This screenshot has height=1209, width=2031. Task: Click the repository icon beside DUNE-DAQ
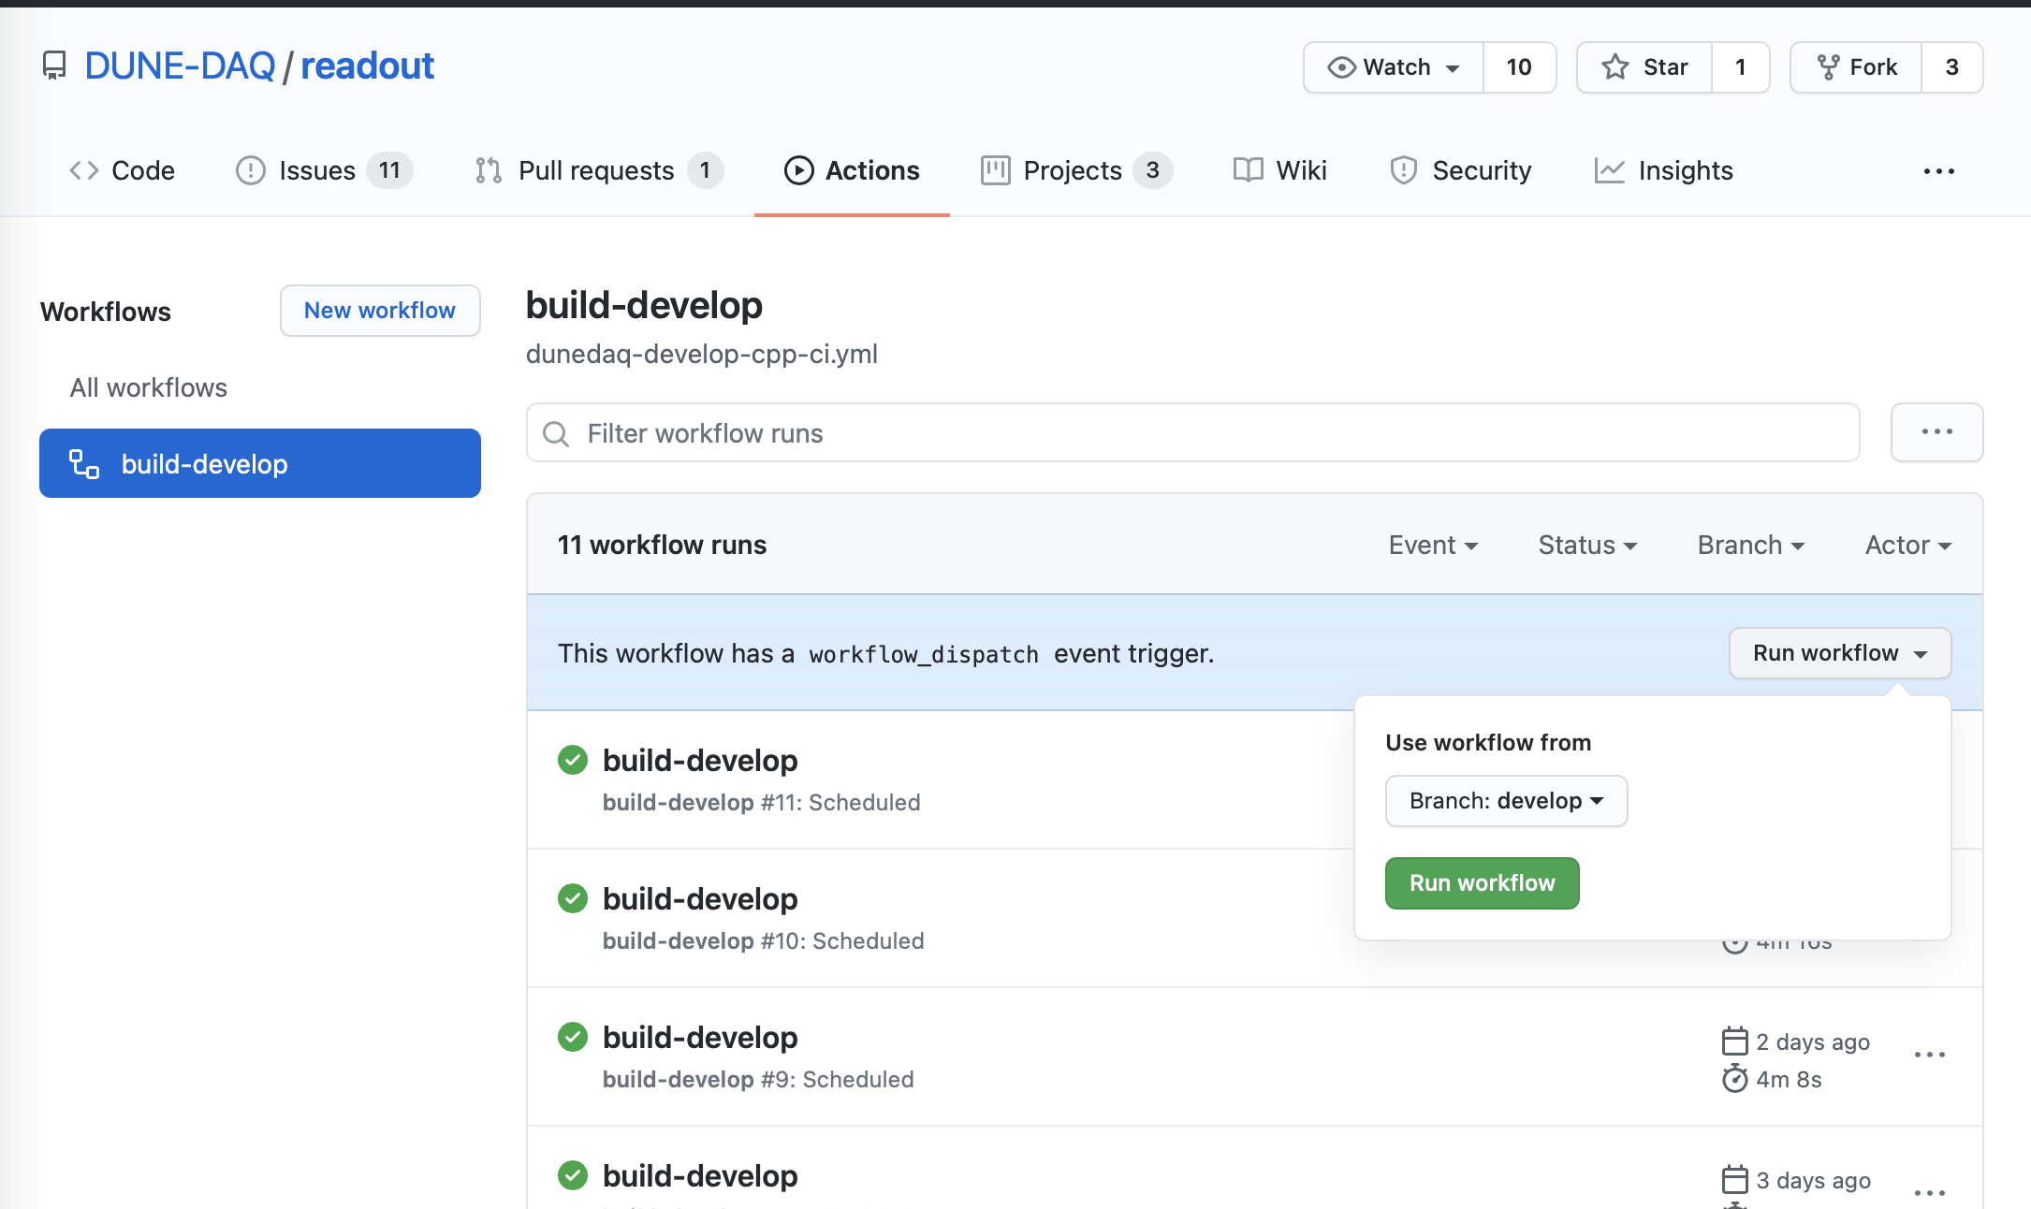pyautogui.click(x=54, y=66)
